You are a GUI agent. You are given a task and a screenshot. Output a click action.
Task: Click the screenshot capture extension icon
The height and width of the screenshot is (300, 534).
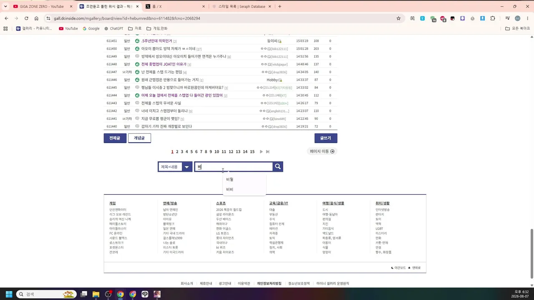point(413,18)
